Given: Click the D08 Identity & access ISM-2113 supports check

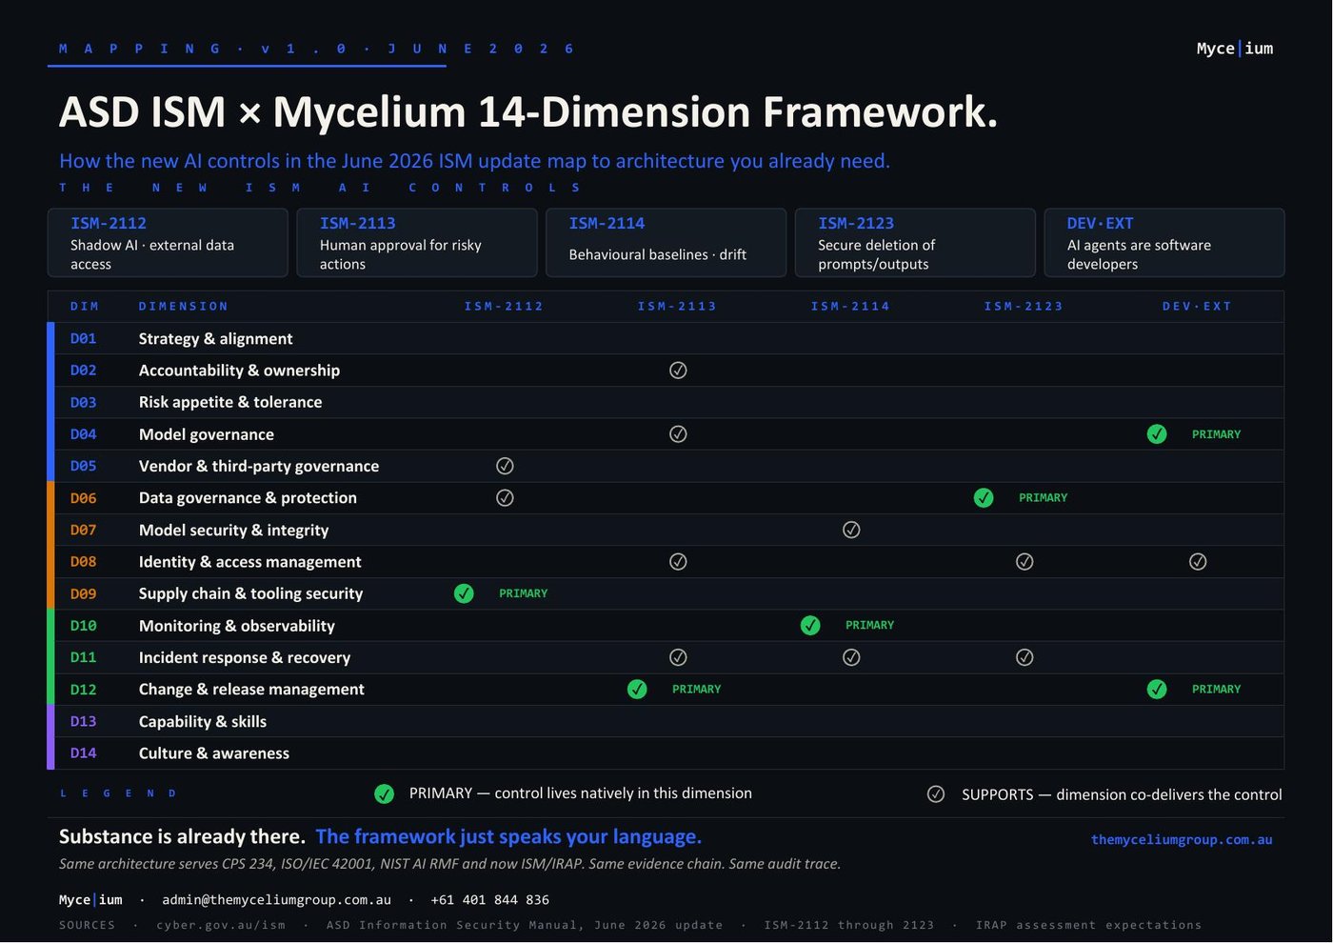Looking at the screenshot, I should tap(678, 562).
